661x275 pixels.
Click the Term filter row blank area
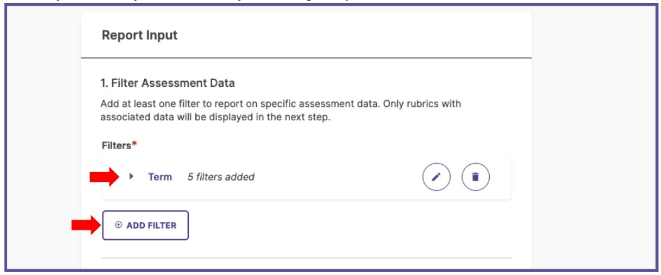coord(337,177)
